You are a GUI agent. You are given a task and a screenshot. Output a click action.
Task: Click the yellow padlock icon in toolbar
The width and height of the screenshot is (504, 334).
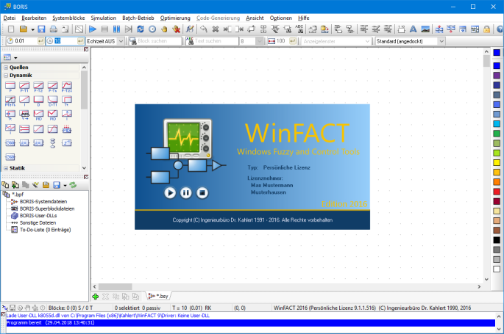[x=486, y=29]
